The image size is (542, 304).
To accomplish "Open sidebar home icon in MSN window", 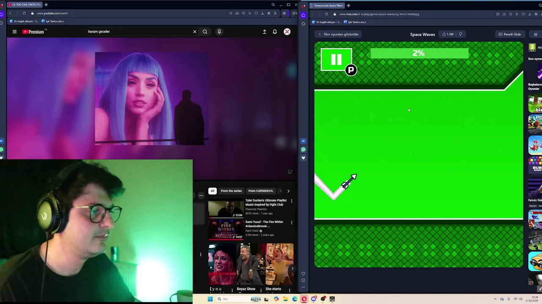I will click(303, 15).
